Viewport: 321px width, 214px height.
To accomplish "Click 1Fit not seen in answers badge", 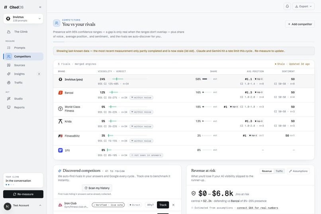I will click(x=146, y=155).
